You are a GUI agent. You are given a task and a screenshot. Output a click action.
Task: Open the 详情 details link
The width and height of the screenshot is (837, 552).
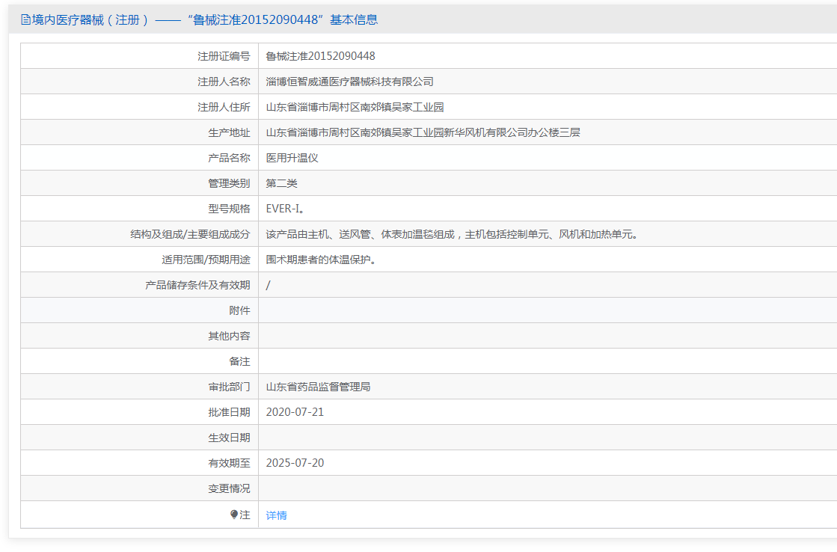[x=277, y=515]
